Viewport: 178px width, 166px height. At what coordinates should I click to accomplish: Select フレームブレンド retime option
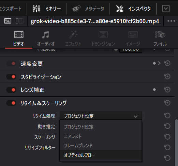(101, 146)
